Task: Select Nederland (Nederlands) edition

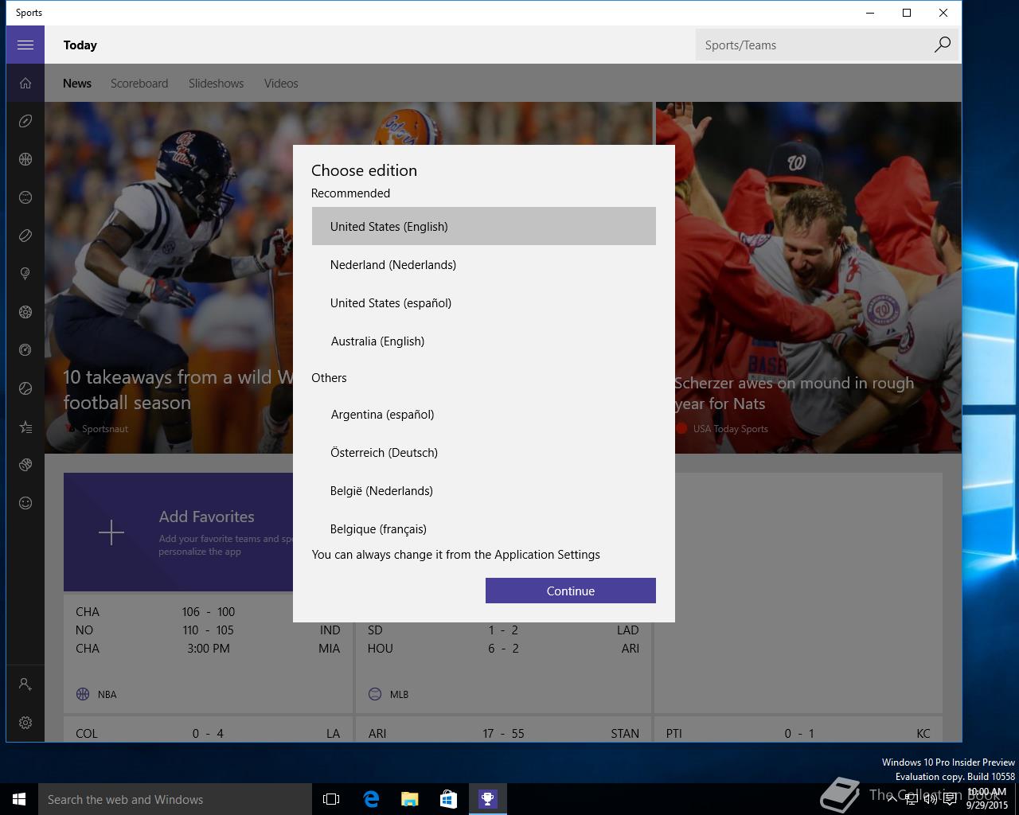Action: (x=484, y=264)
